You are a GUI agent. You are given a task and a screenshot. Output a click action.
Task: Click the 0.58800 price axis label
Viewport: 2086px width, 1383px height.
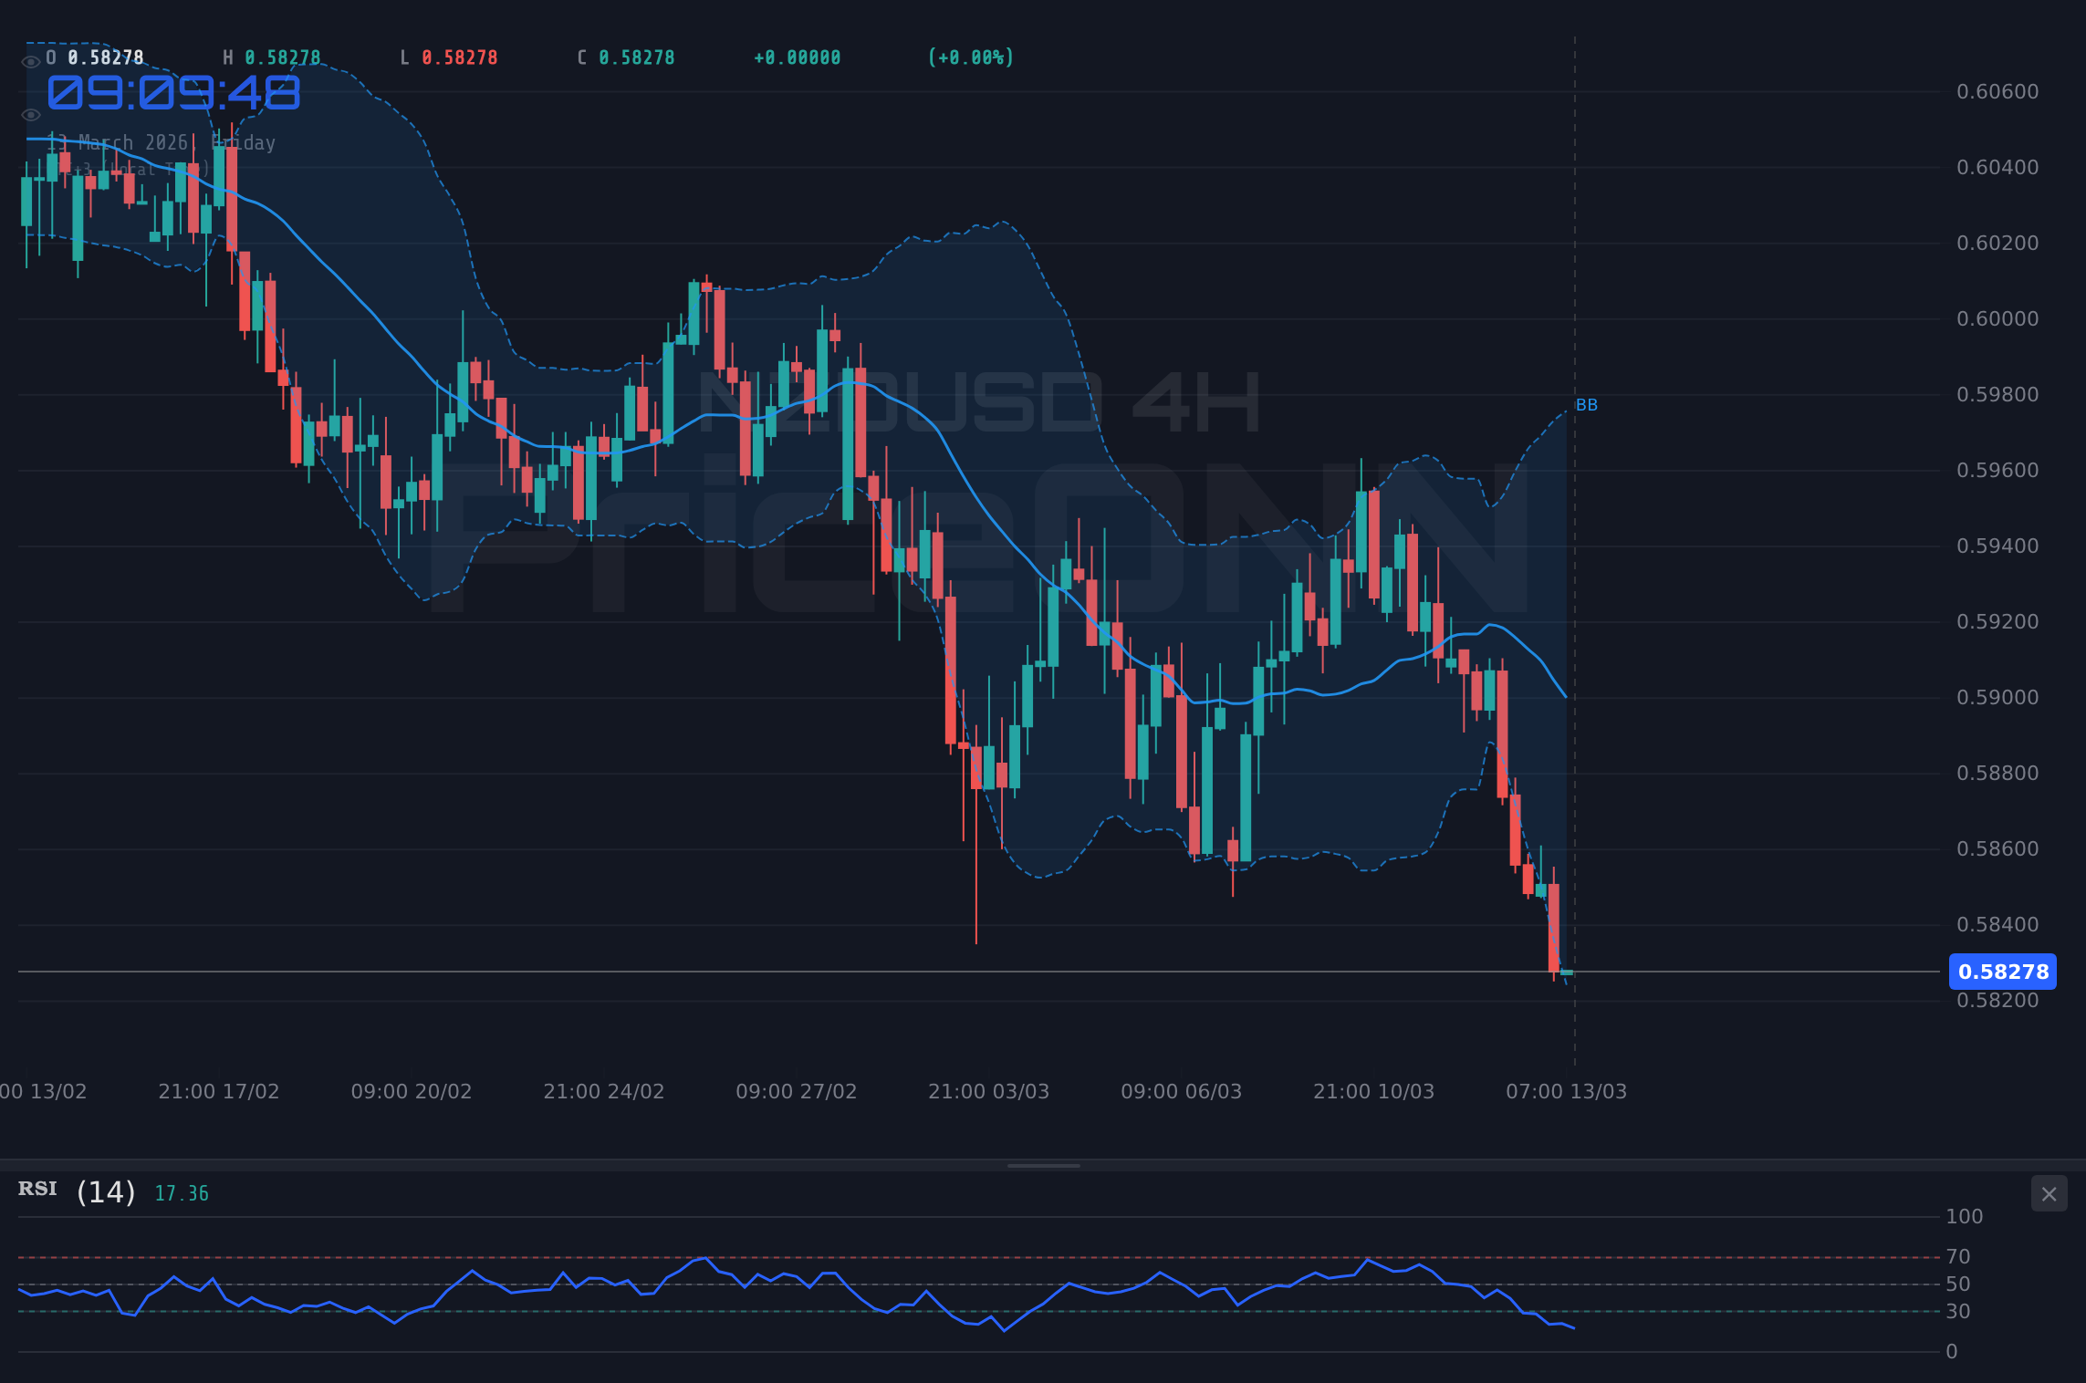pyautogui.click(x=1997, y=773)
